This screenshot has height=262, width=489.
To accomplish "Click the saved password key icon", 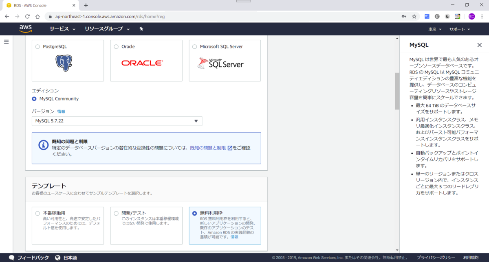I will click(404, 16).
